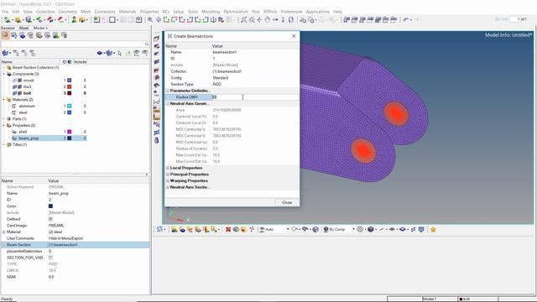537x302 pixels.
Task: Open the By Comp color mode dropdown
Action: [x=353, y=229]
